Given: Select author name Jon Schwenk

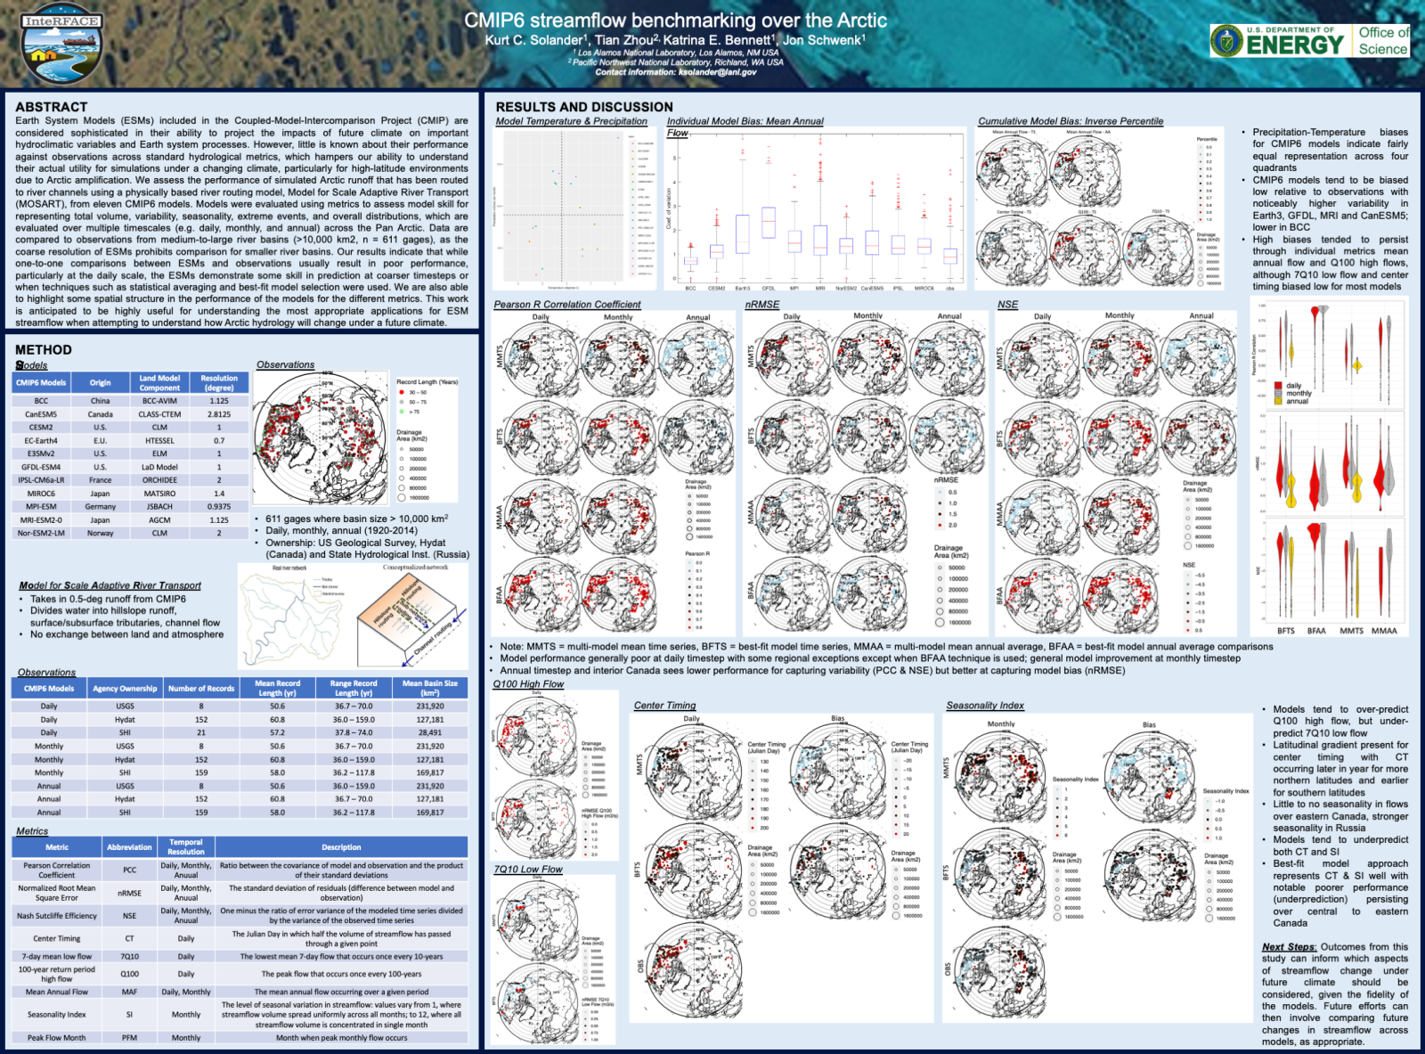Looking at the screenshot, I should [x=824, y=40].
